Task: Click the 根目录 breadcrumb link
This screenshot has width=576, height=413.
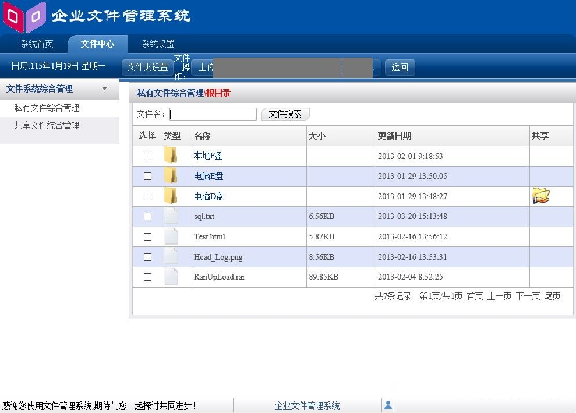Action: [218, 93]
